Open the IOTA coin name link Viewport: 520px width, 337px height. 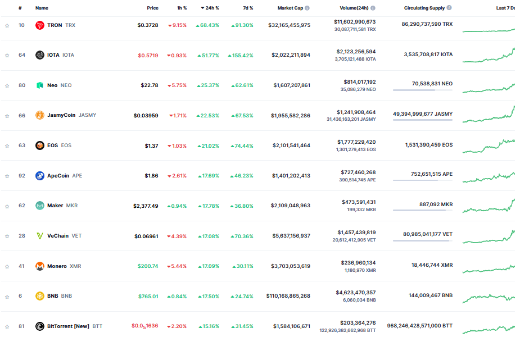tap(61, 55)
